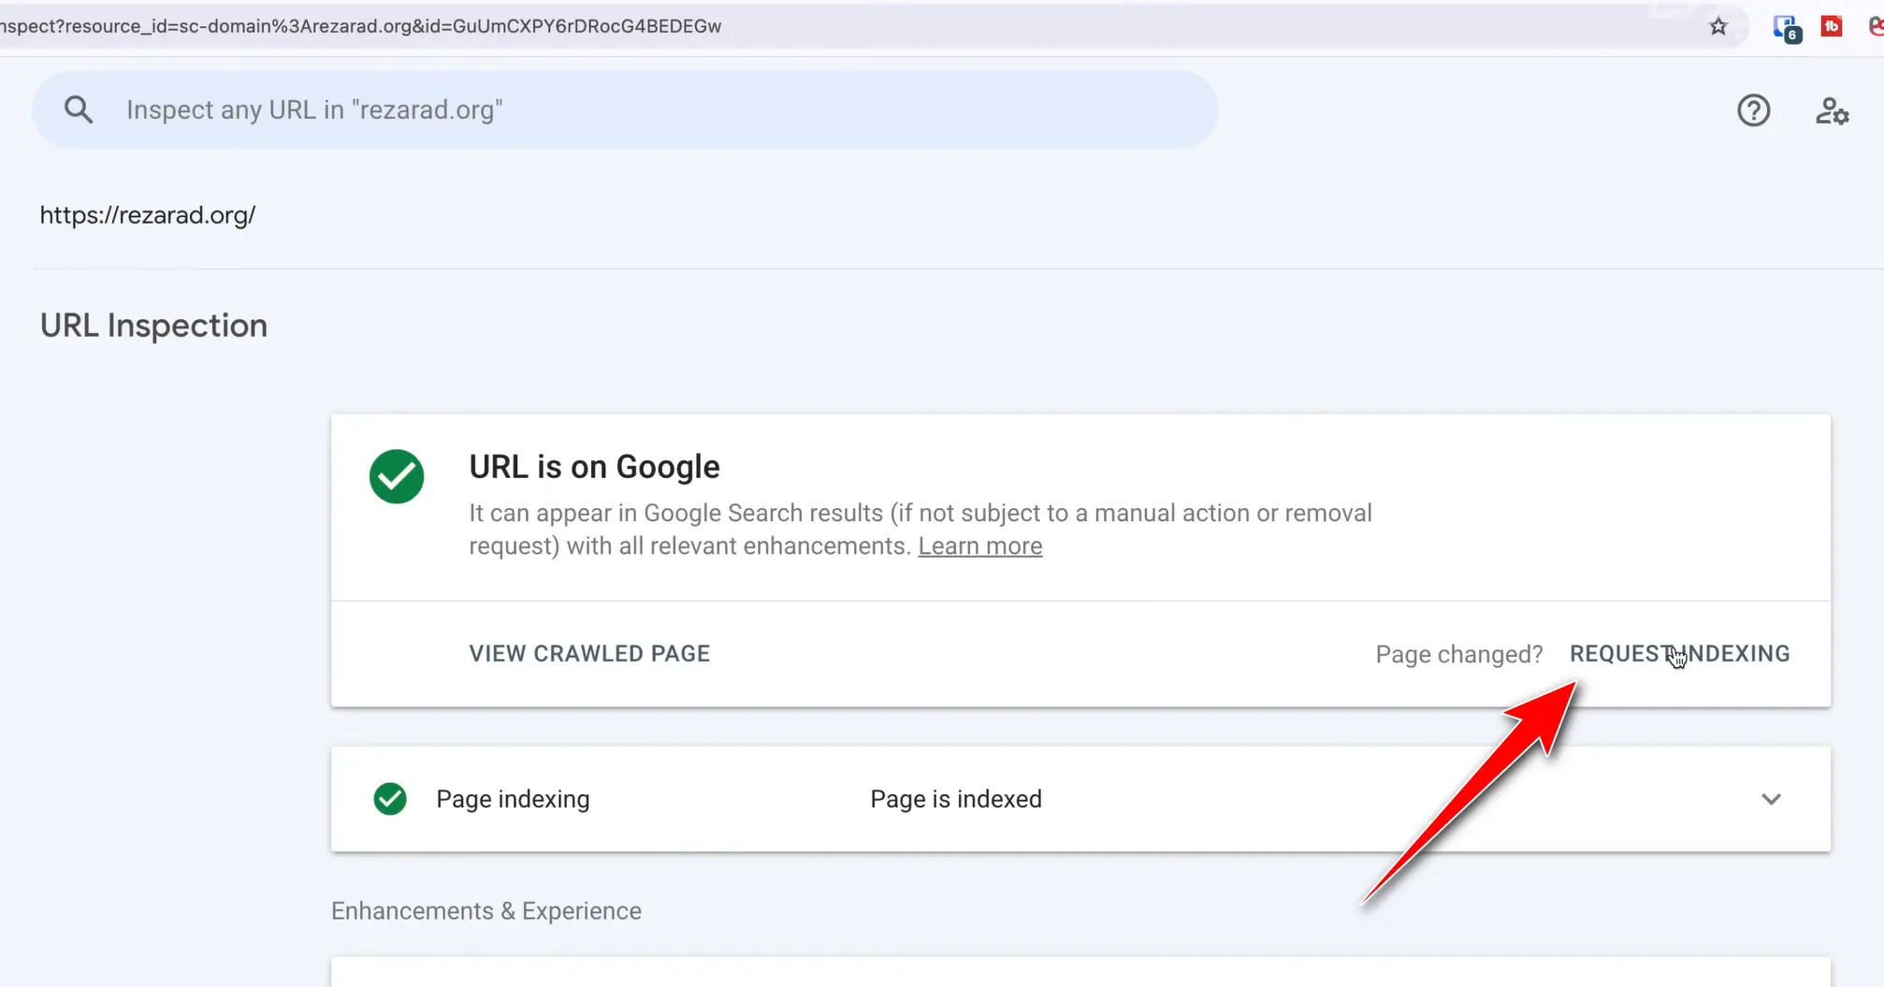Viewport: 1884px width, 987px height.
Task: Bookmark this page with the star icon
Action: 1717,26
